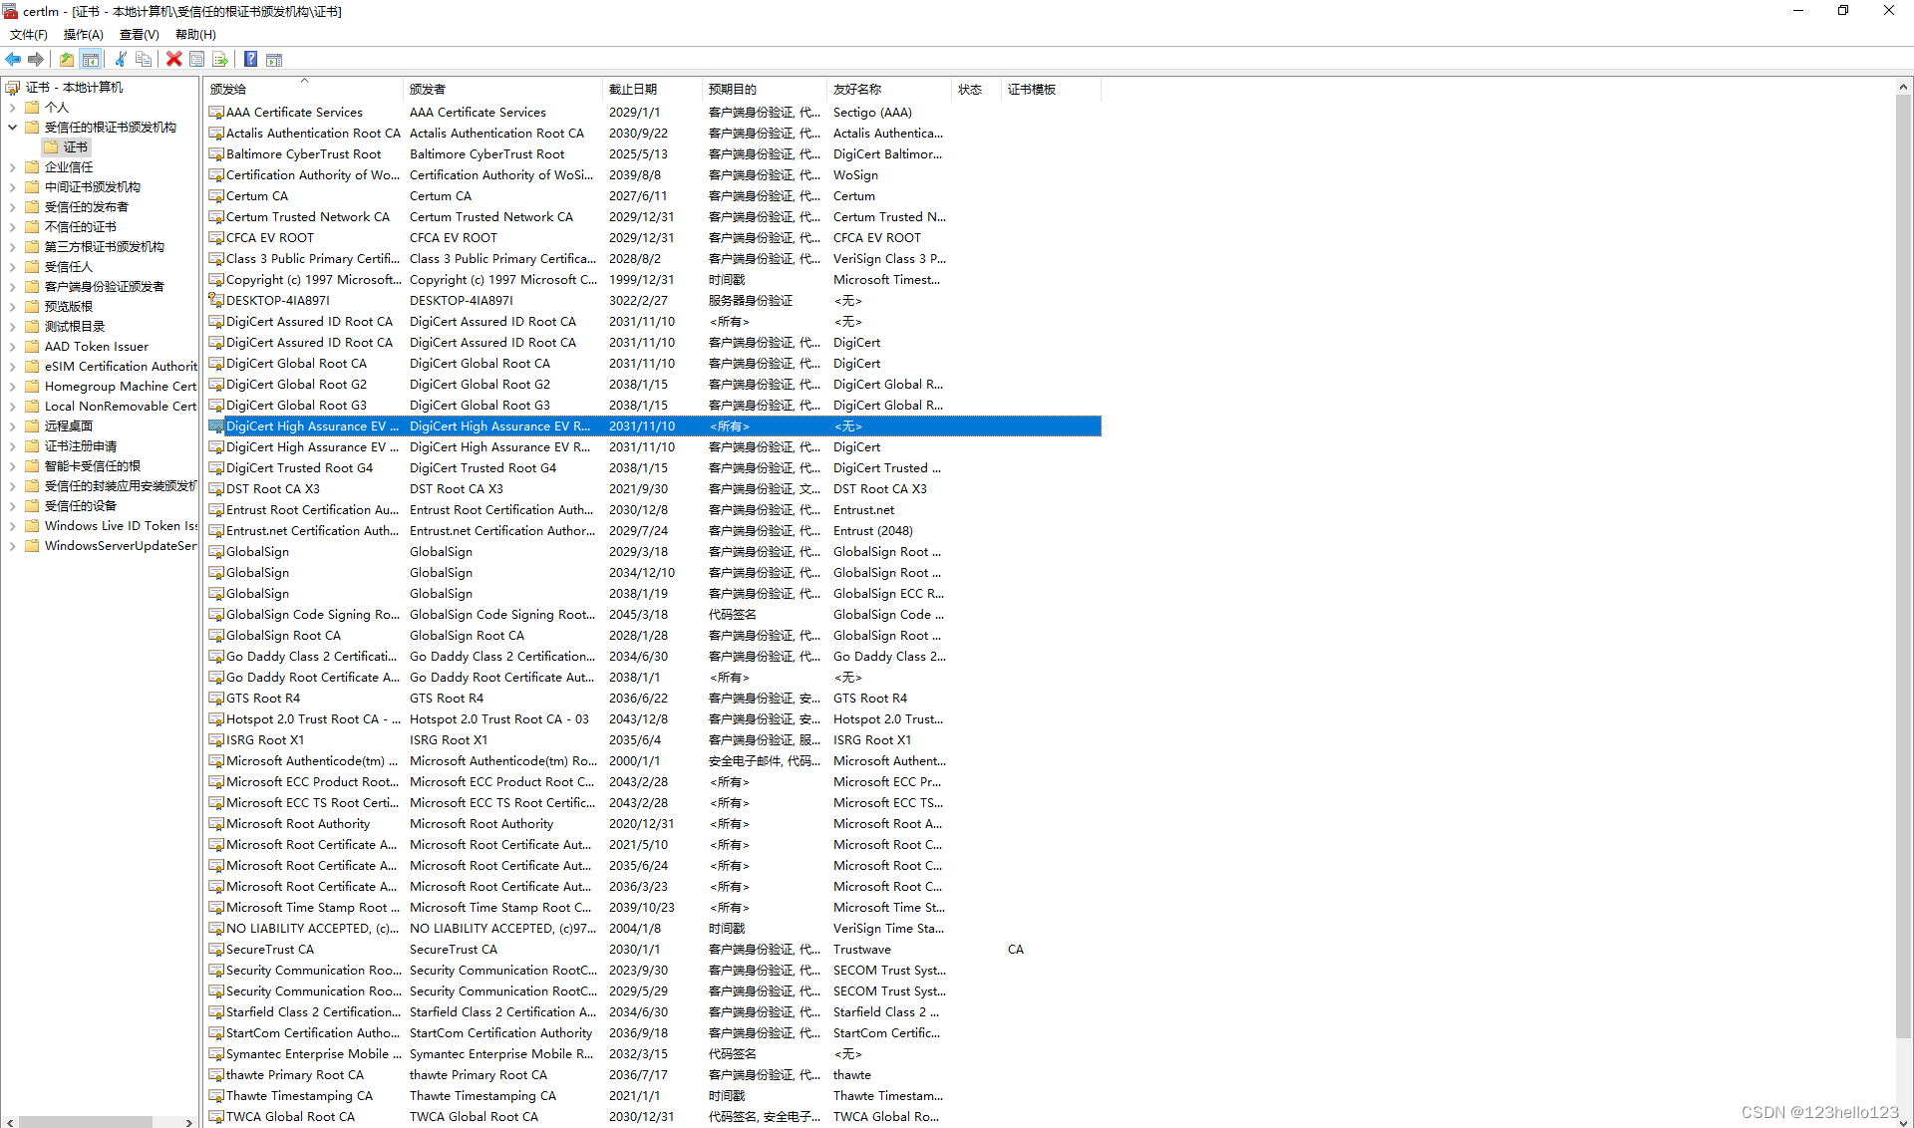Click the Back navigation arrow
The height and width of the screenshot is (1128, 1914).
[x=13, y=59]
